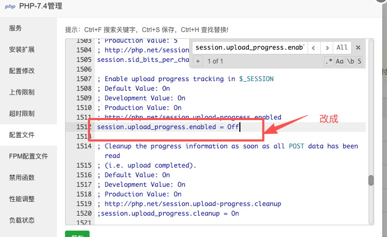Click the PHP-7.4管理 window title
Screen dimensions: 387x237
41,6
